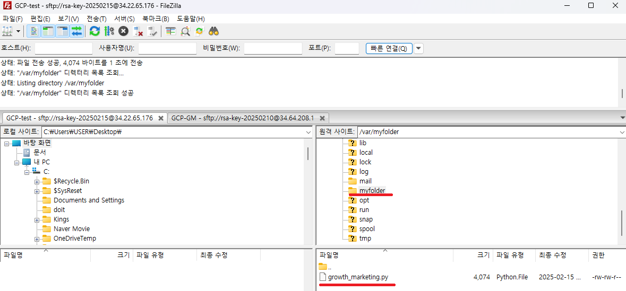This screenshot has width=626, height=291.
Task: Collapse the 바탕 화면 tree node
Action: (6, 143)
